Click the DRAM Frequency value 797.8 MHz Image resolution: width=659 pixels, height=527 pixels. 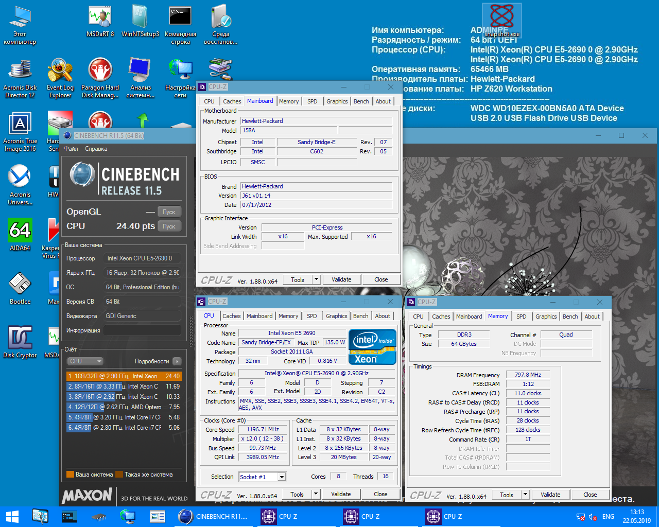(528, 375)
